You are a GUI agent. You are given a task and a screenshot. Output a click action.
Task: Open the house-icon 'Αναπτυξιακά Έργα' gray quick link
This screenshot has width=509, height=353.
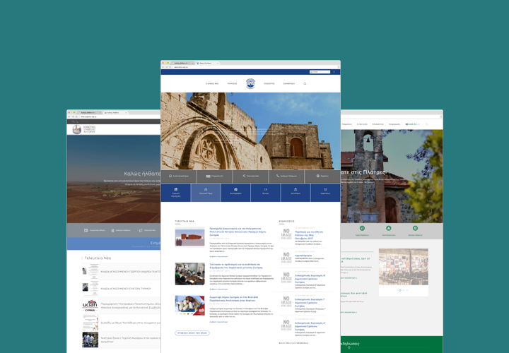[179, 176]
